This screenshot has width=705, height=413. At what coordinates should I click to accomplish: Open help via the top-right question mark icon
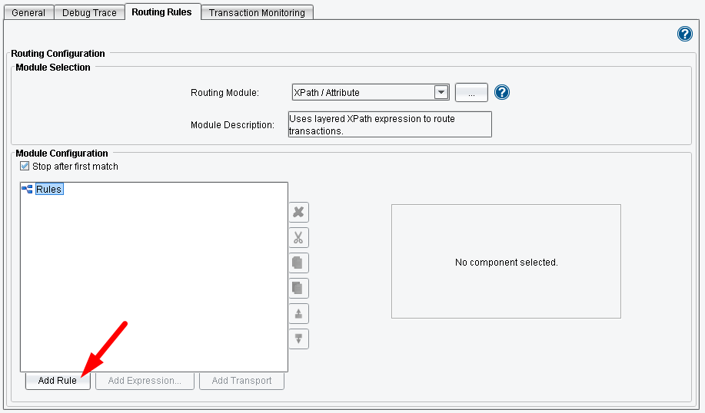pos(685,34)
